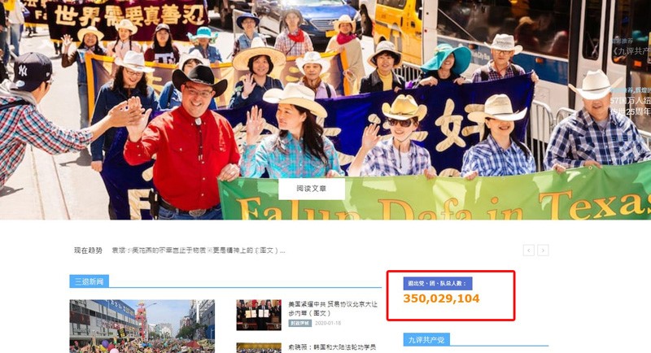Open the trending headline ending with (图文)...

199,251
